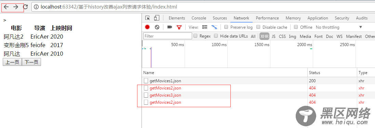
Task: Click the 下一页 next page button
Action: coord(31,62)
